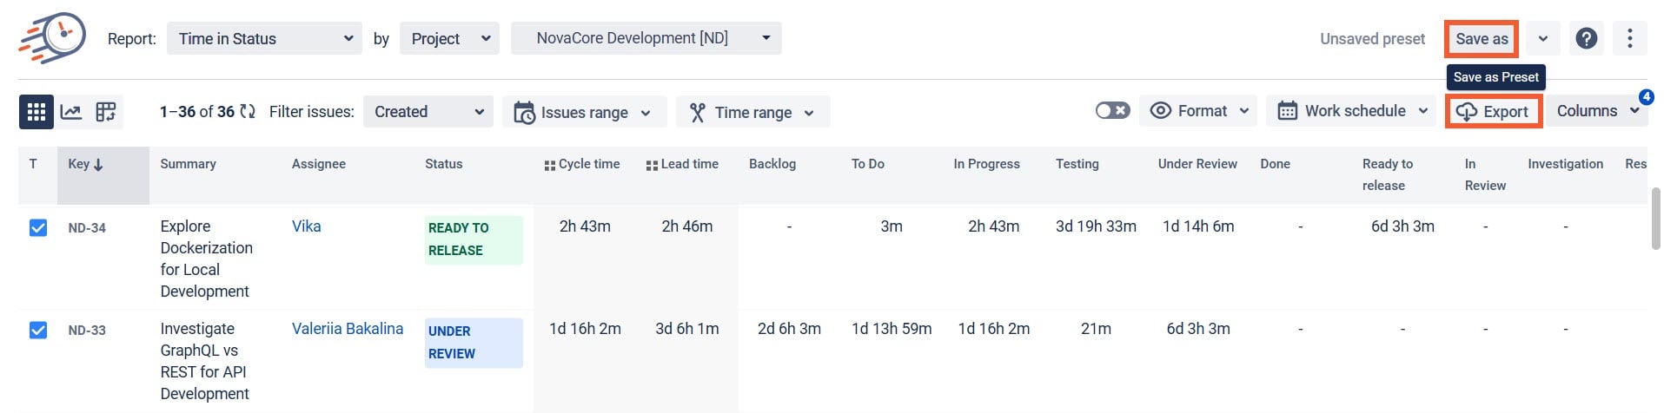Viewport: 1664px width, 413px height.
Task: Open the Format dropdown
Action: [1198, 111]
